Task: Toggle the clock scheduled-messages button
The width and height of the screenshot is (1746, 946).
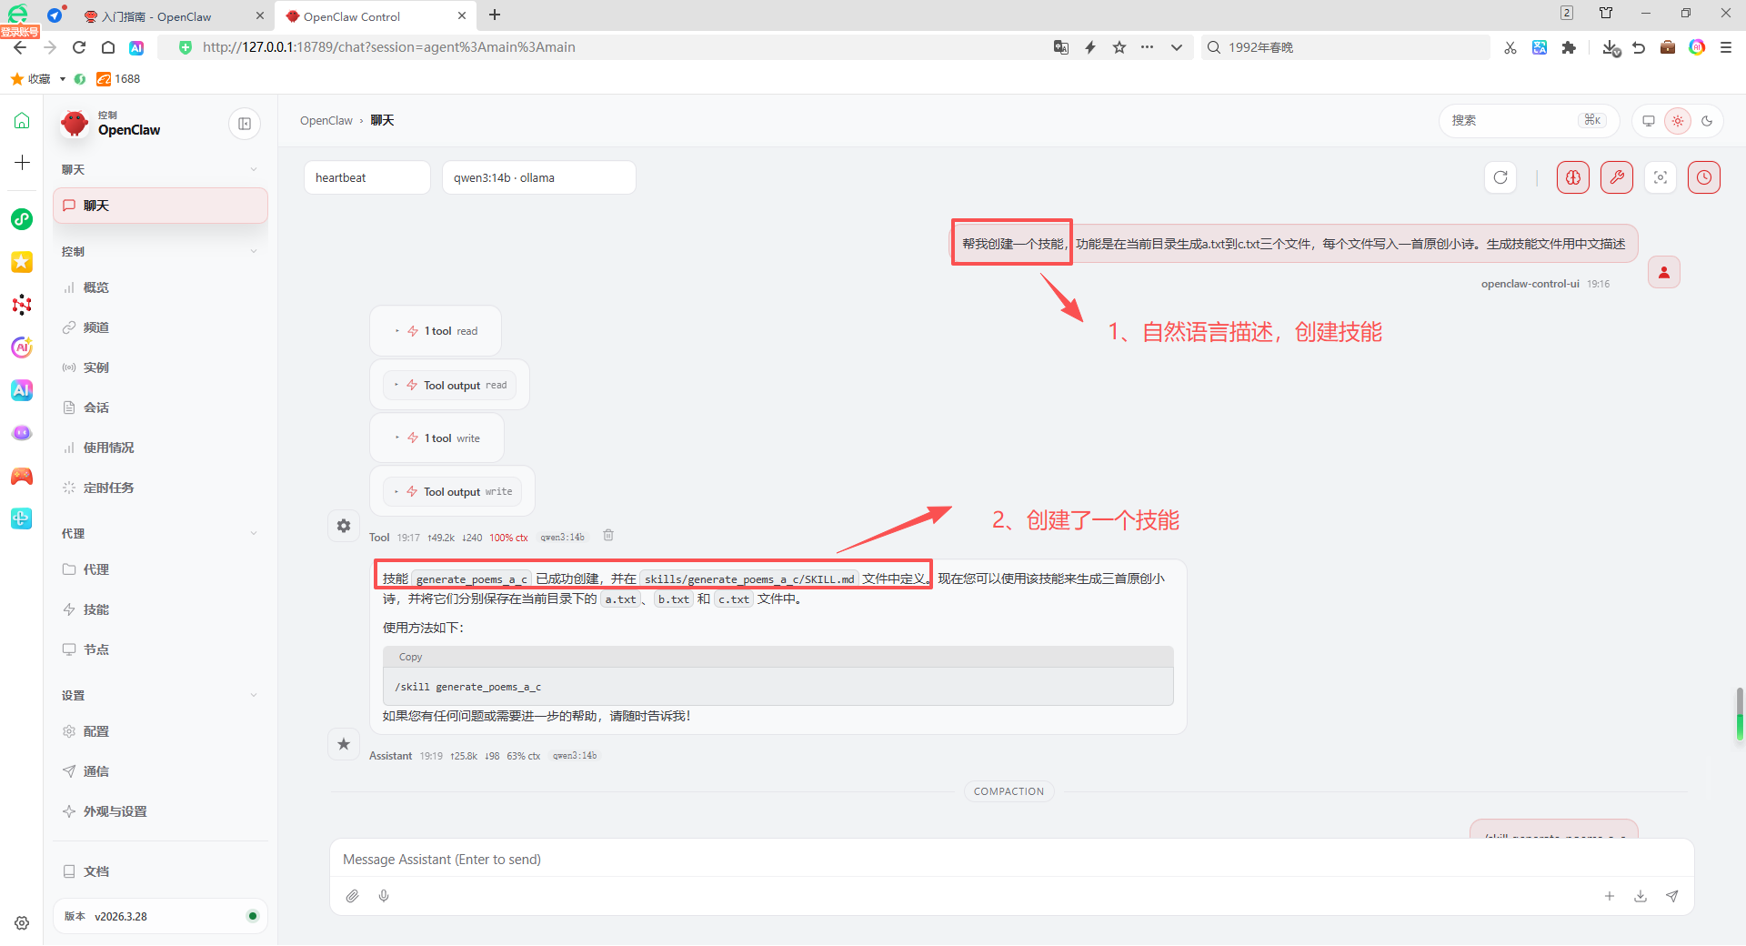Action: [x=1704, y=177]
